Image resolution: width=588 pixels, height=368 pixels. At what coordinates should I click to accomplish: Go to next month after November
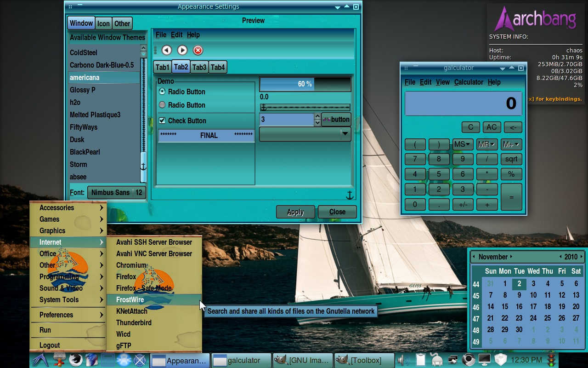pyautogui.click(x=511, y=257)
